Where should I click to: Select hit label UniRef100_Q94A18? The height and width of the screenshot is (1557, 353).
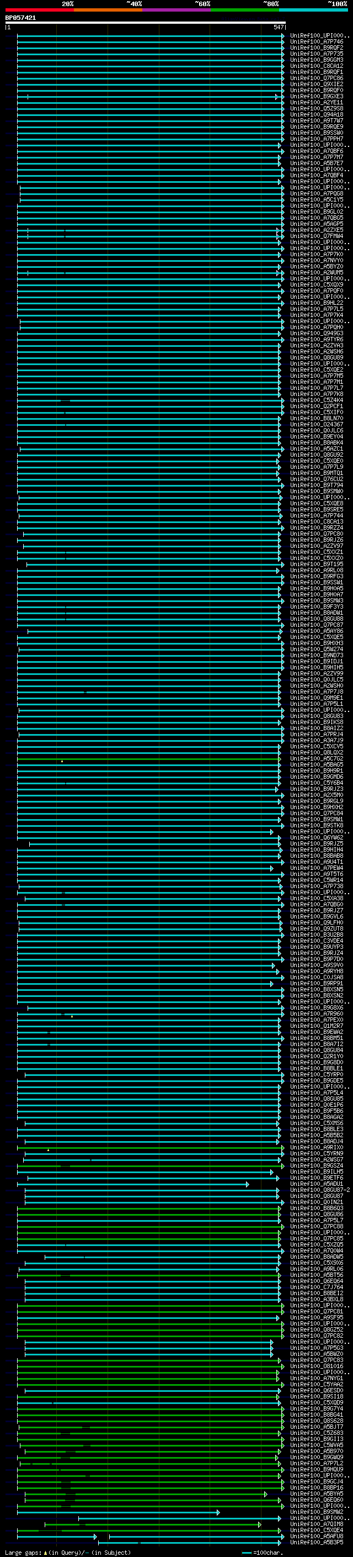[317, 114]
